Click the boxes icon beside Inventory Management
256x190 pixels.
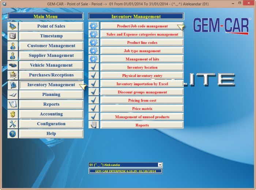pyautogui.click(x=13, y=85)
